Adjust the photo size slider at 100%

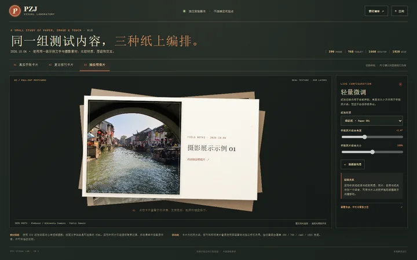point(372,152)
